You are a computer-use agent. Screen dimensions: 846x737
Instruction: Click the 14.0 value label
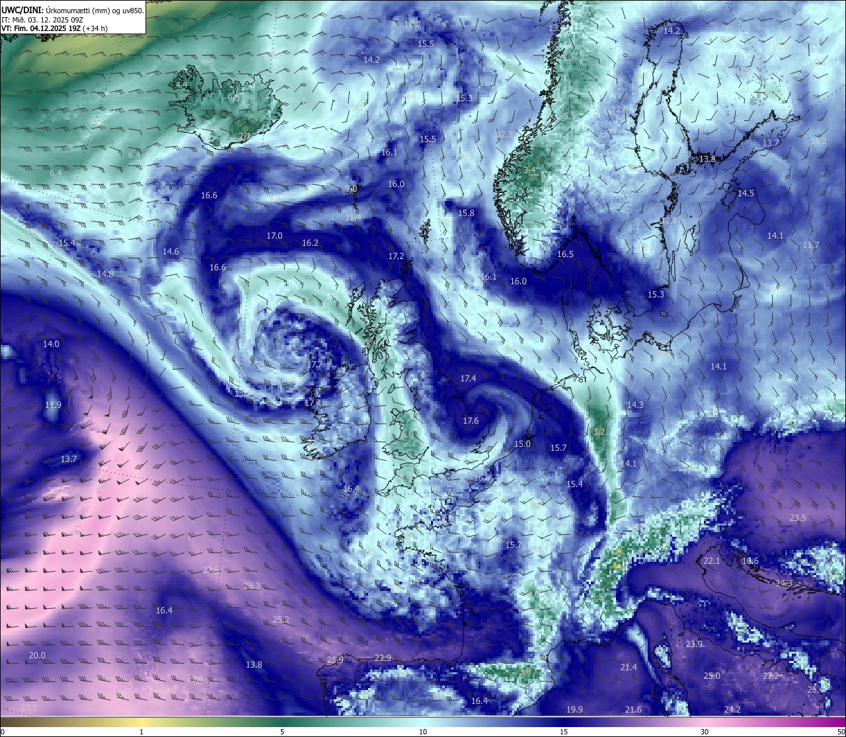coord(51,344)
